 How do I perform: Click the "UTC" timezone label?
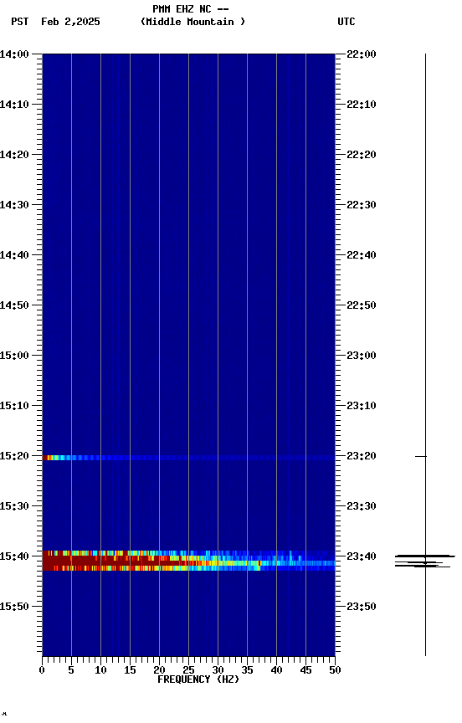click(x=346, y=22)
